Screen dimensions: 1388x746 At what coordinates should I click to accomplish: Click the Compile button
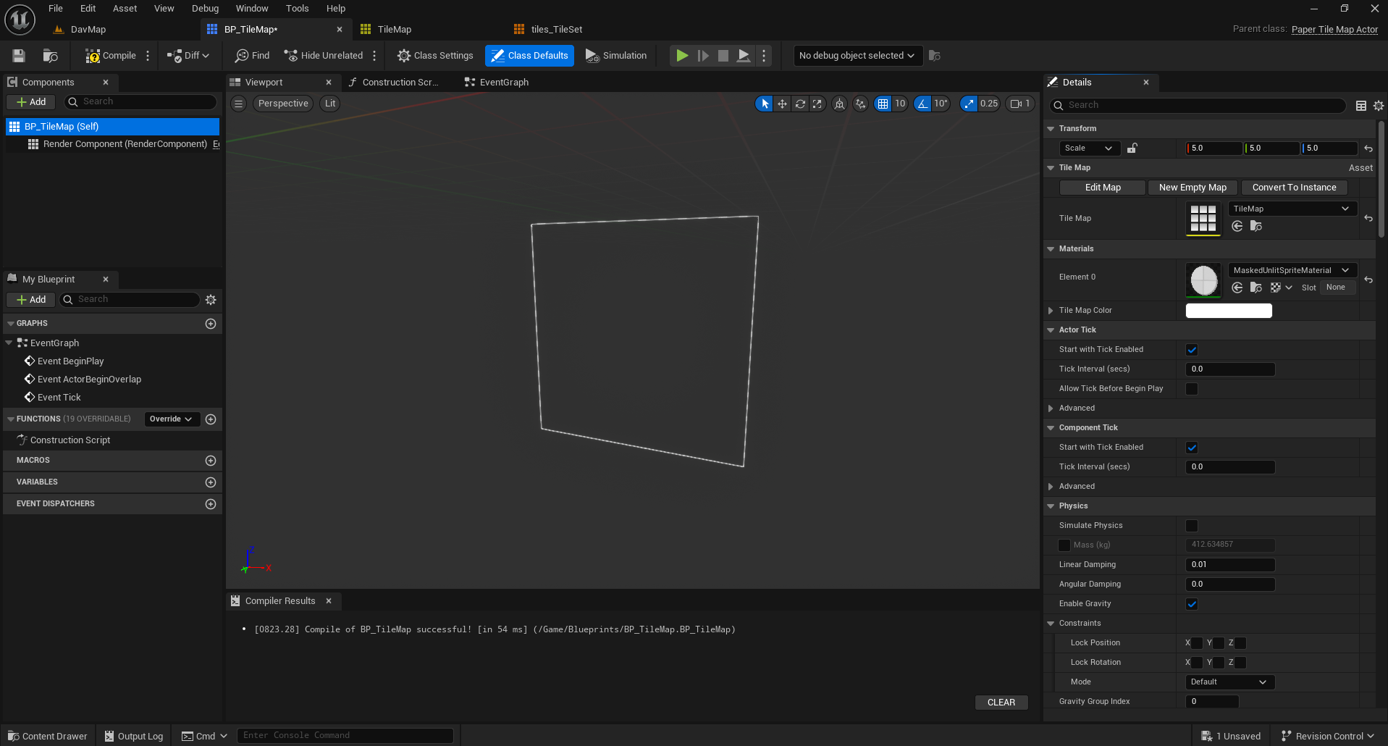[111, 56]
